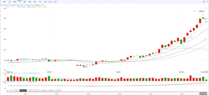The width and height of the screenshot is (209, 95).
Task: Open the vertical dots more-options menu
Action: [207, 2]
